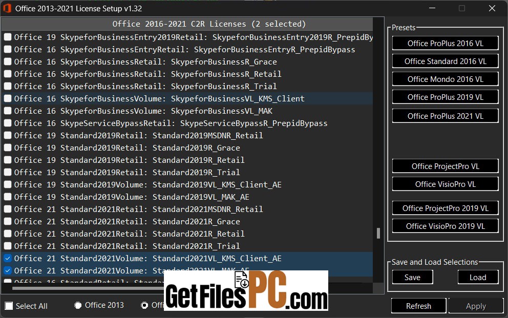The width and height of the screenshot is (508, 318).
Task: Click the Office VisioPro 2019 VL preset
Action: (445, 226)
